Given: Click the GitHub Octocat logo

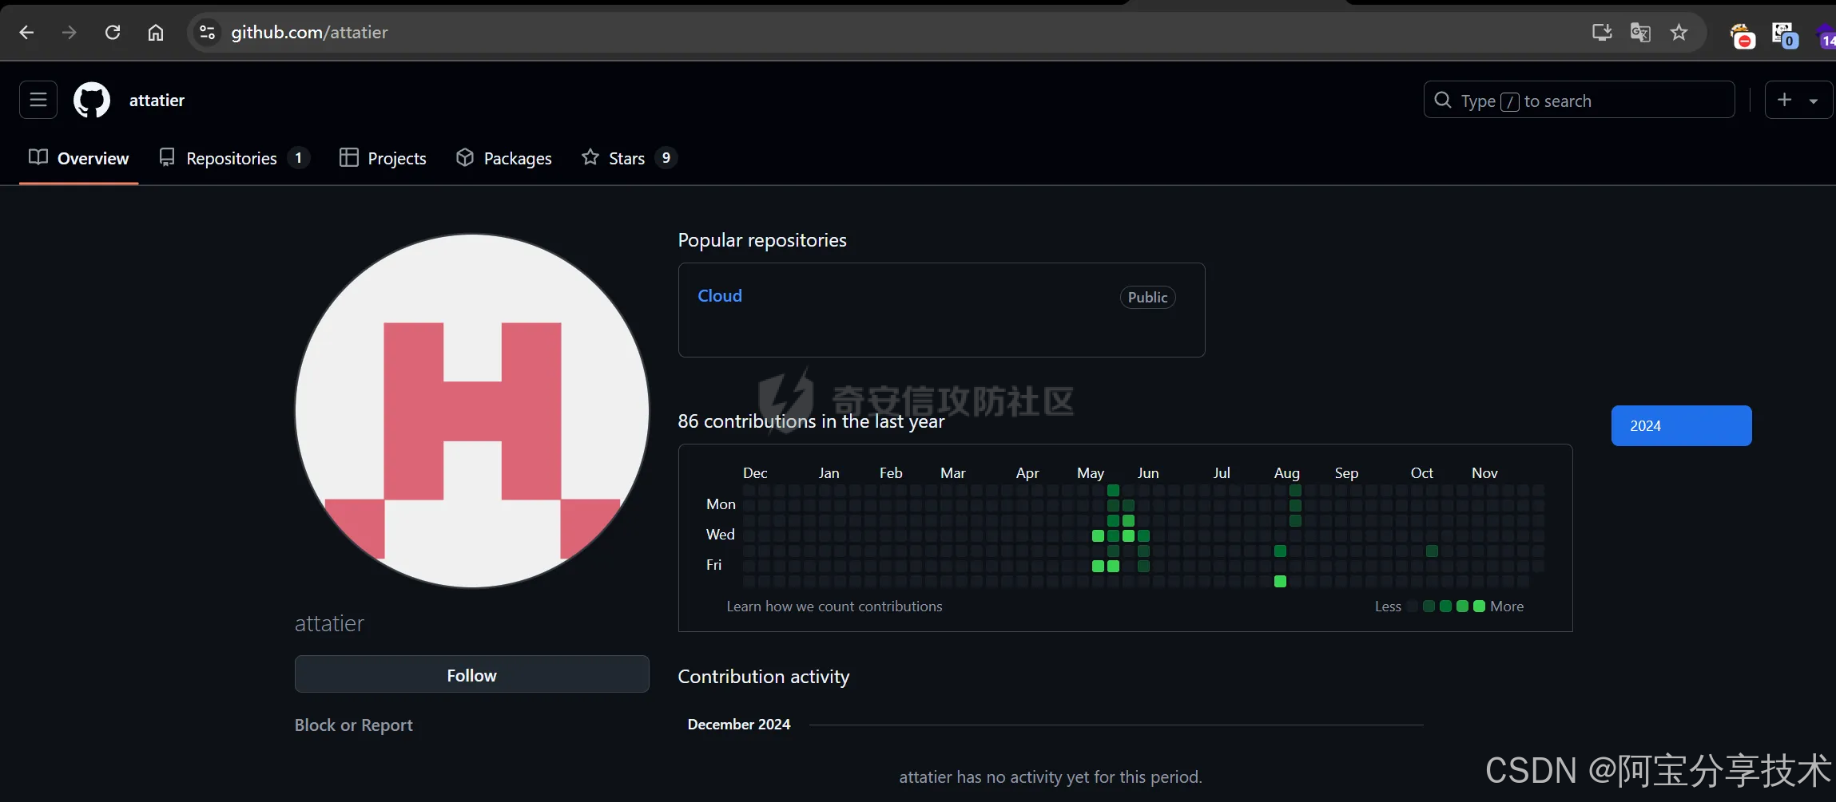Looking at the screenshot, I should (92, 100).
